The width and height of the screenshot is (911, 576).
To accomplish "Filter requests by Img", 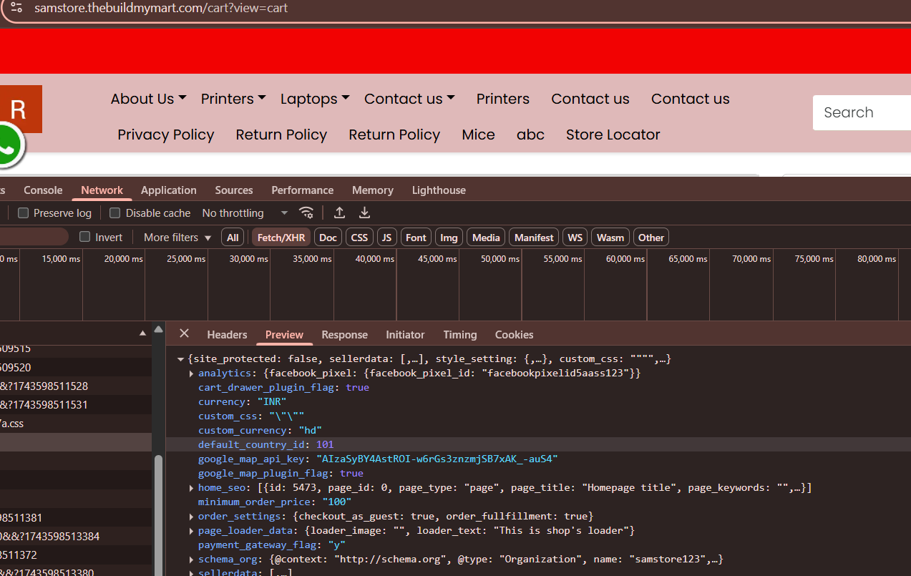I will [449, 238].
